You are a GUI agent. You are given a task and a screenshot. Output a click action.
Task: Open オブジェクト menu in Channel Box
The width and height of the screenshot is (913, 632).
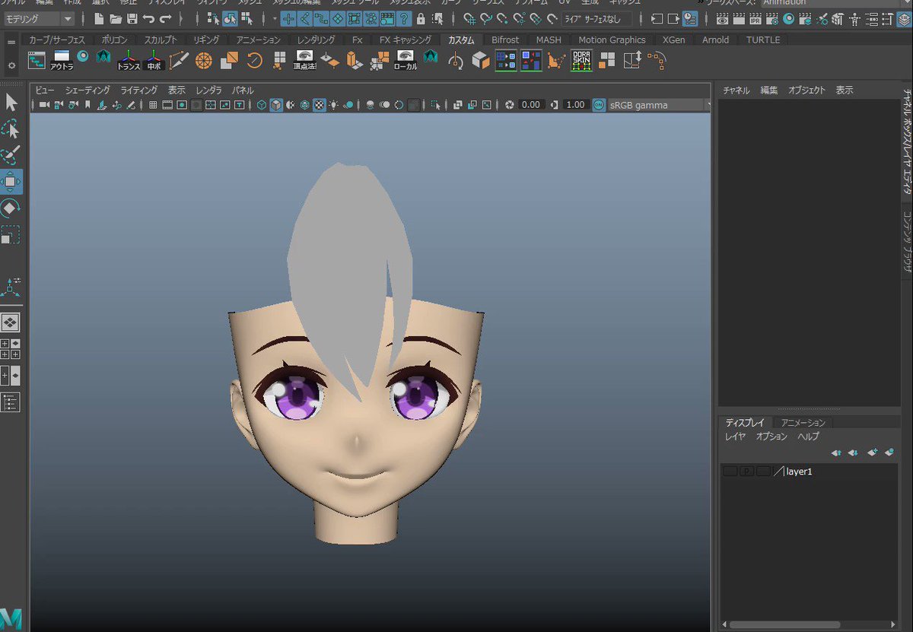pyautogui.click(x=806, y=90)
